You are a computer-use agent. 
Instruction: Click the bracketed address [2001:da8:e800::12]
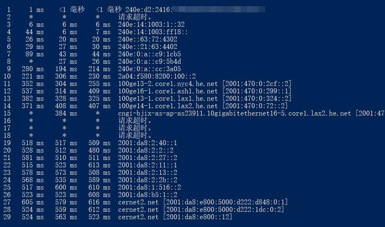pyautogui.click(x=197, y=217)
